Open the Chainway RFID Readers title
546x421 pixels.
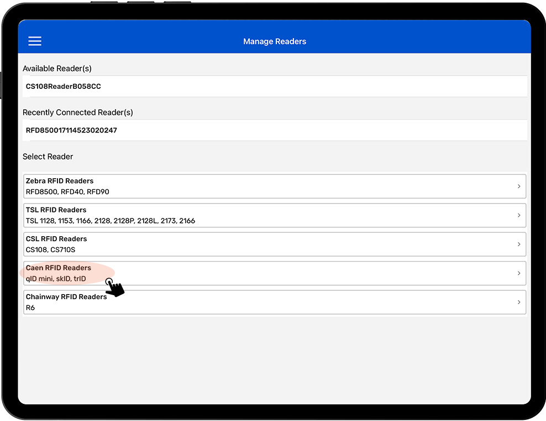tap(66, 297)
